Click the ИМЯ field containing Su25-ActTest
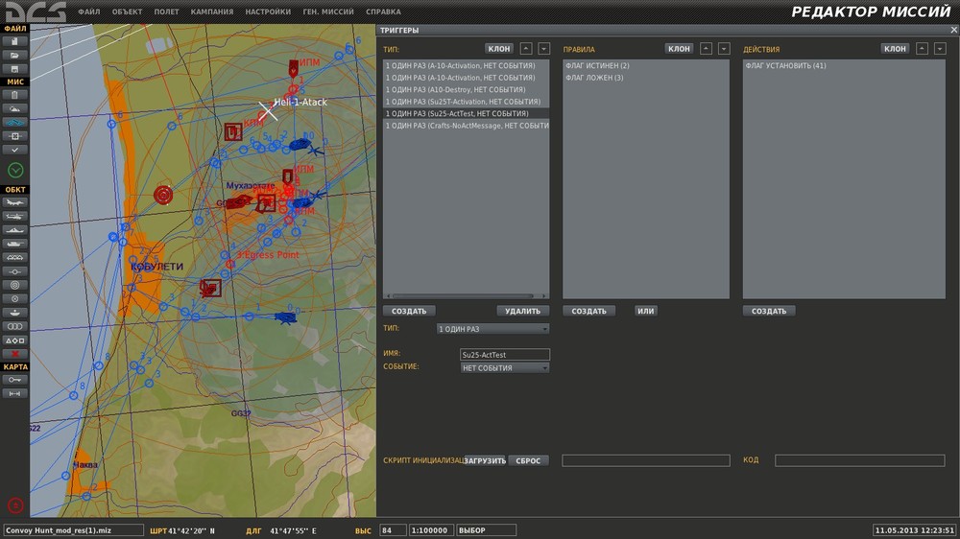The width and height of the screenshot is (960, 539). click(505, 355)
